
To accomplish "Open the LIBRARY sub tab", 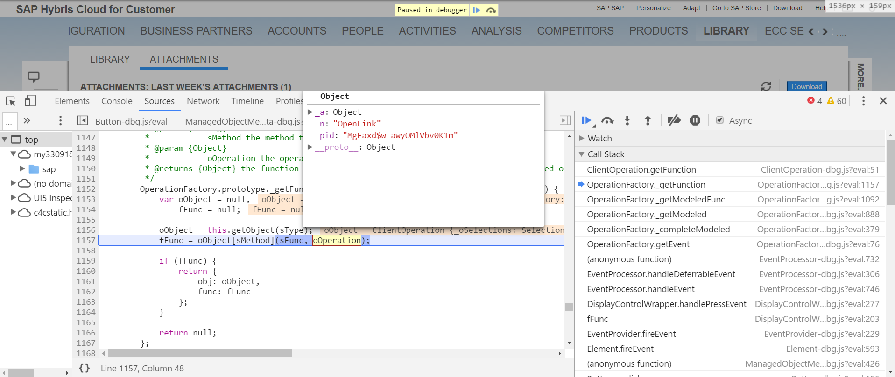I will pyautogui.click(x=110, y=59).
